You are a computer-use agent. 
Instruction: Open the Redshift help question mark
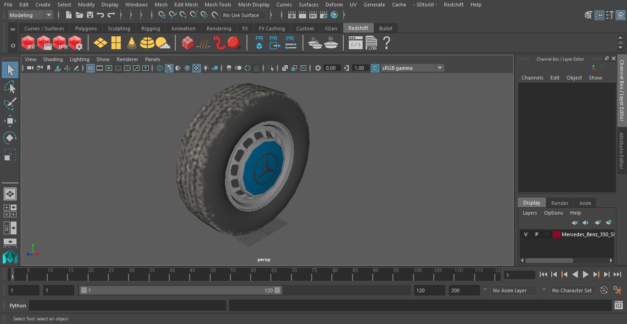click(x=386, y=43)
